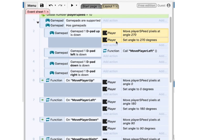This screenshot has width=197, height=140.
Task: Select the 'On "MovePlayerDown"' condition
Action: 83,120
